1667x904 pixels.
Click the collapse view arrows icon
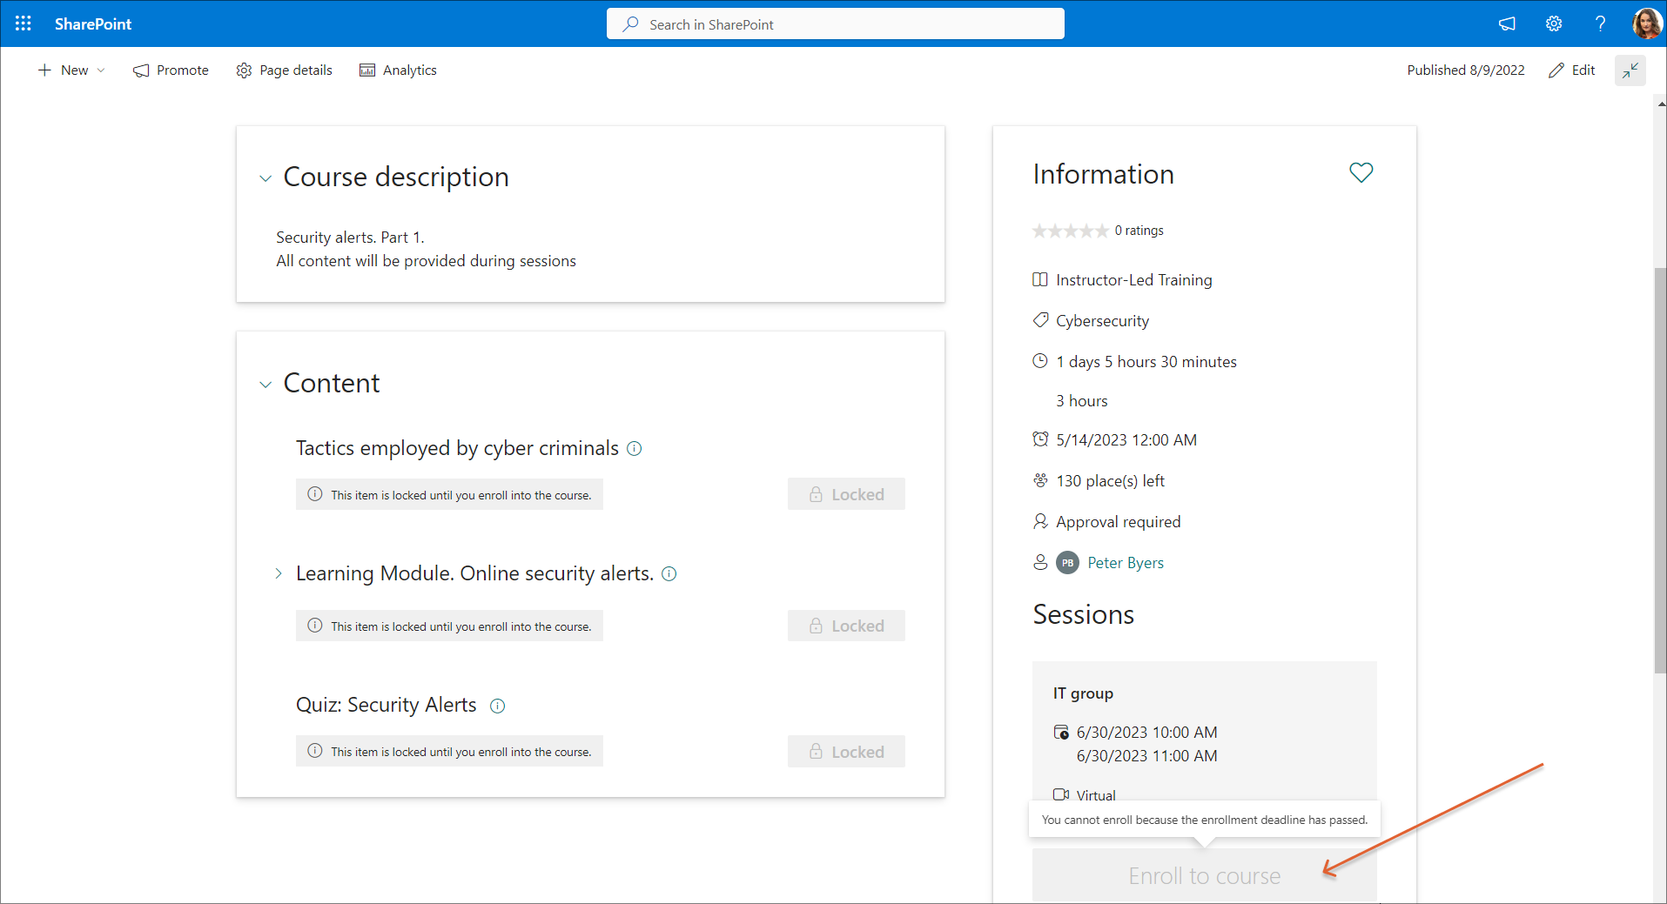coord(1630,70)
